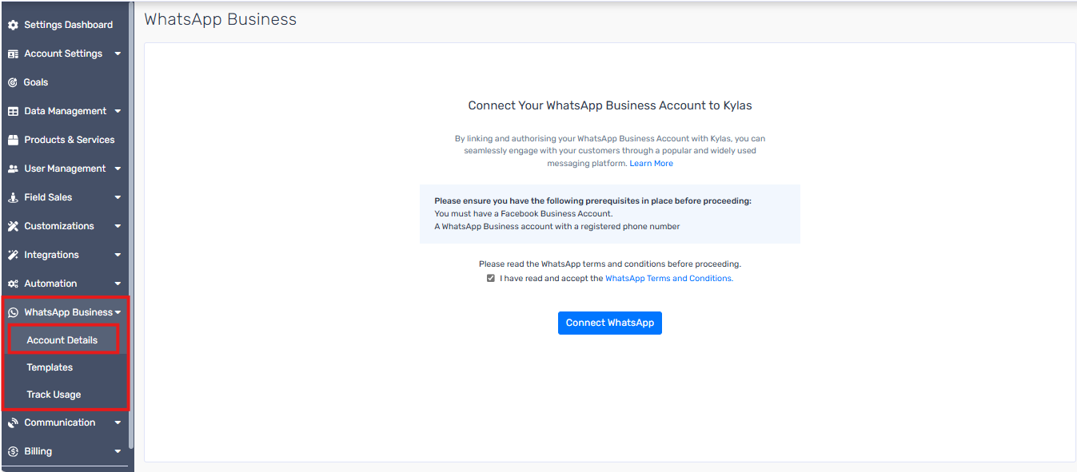The height and width of the screenshot is (472, 1077).
Task: Open the Learn More link
Action: [x=651, y=164]
